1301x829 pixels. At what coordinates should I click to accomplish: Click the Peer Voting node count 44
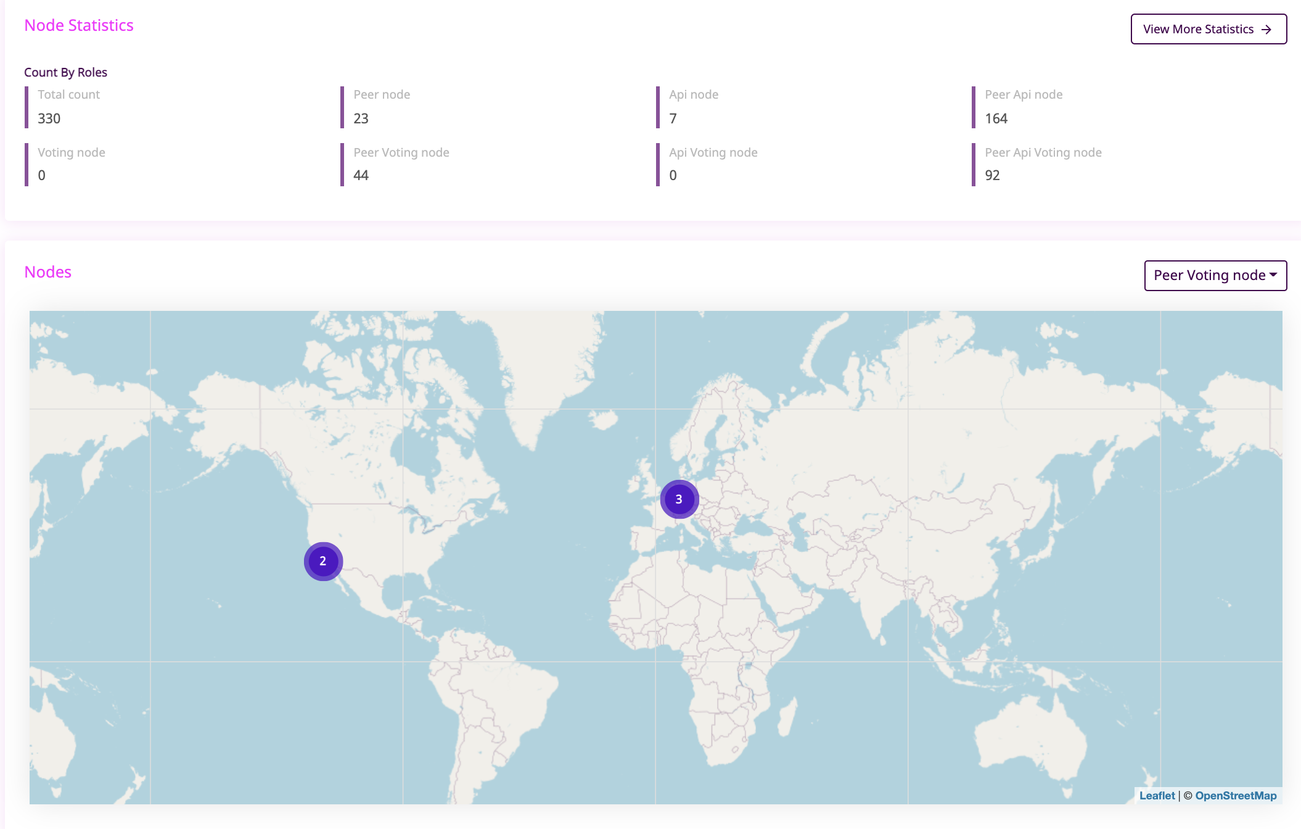point(361,175)
